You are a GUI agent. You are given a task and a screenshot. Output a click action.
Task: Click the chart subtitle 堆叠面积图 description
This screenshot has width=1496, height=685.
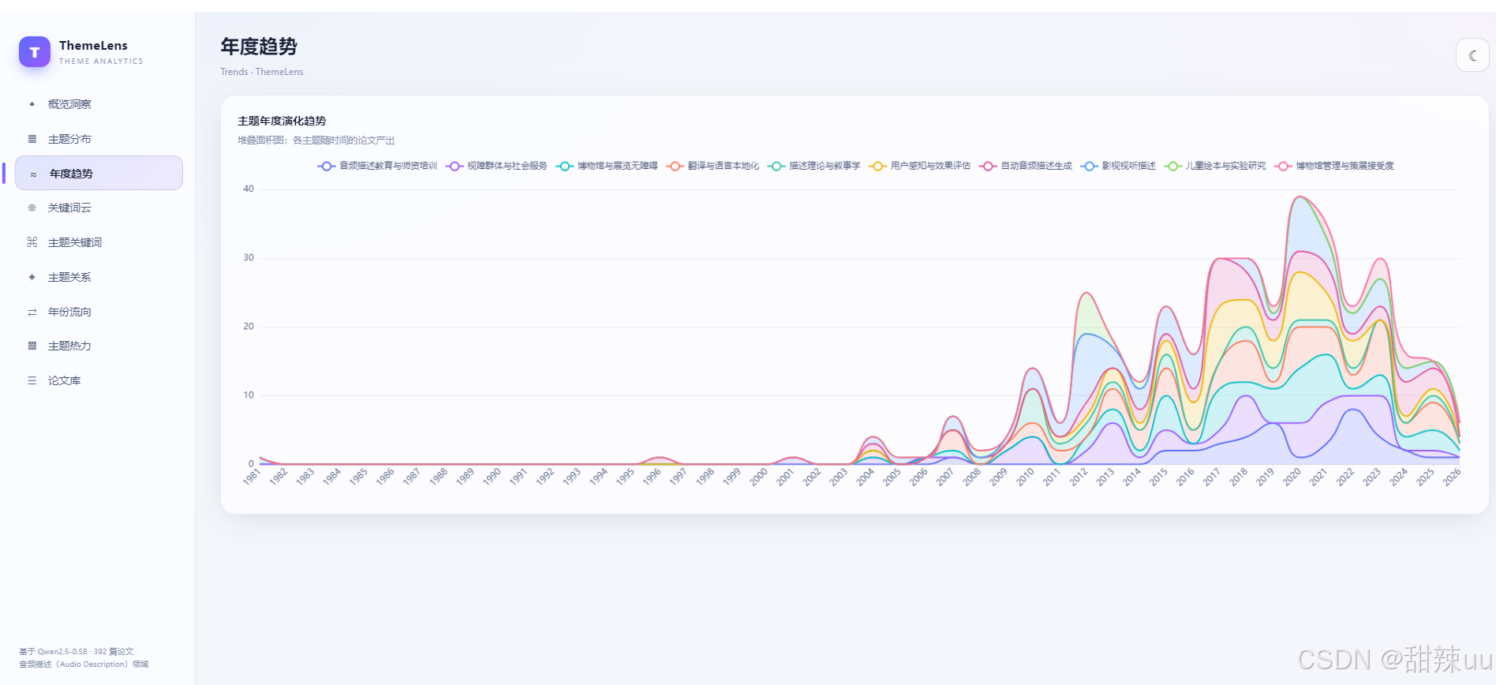coord(316,140)
